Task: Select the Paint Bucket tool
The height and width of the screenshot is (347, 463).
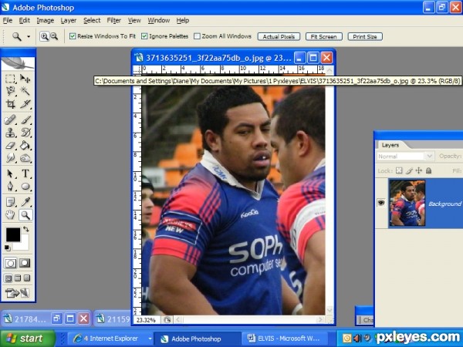Action: tap(25, 146)
